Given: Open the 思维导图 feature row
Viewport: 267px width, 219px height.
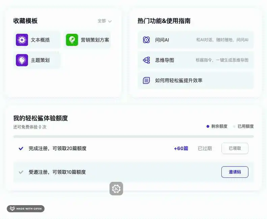Looking at the screenshot, I should [x=196, y=60].
